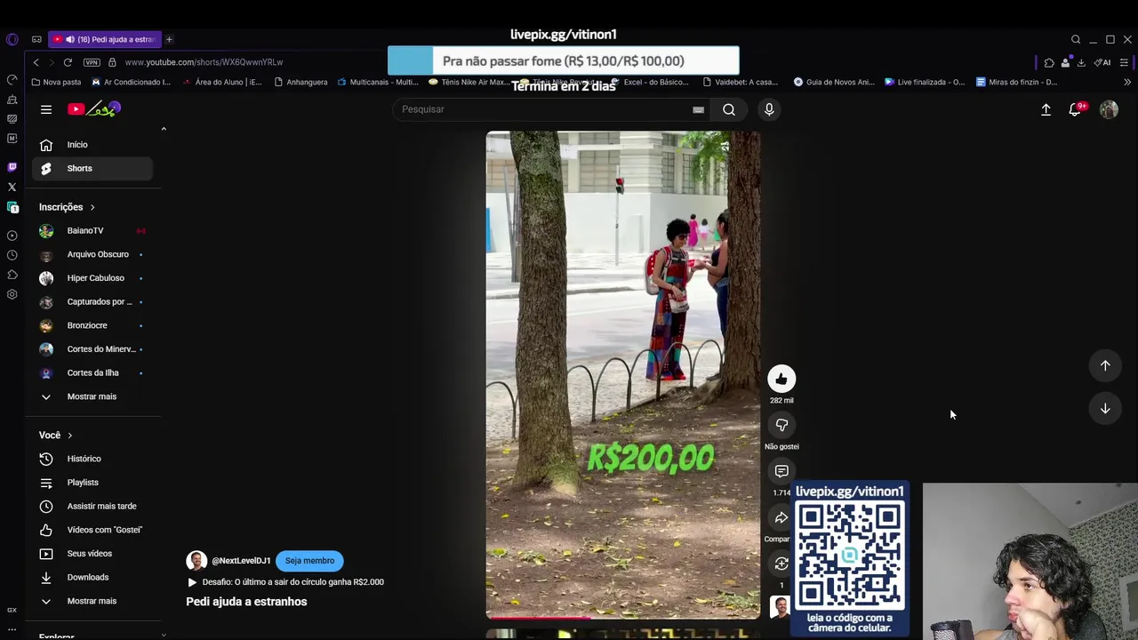
Task: Toggle the YouTube hamburger guide menu
Action: pos(46,109)
